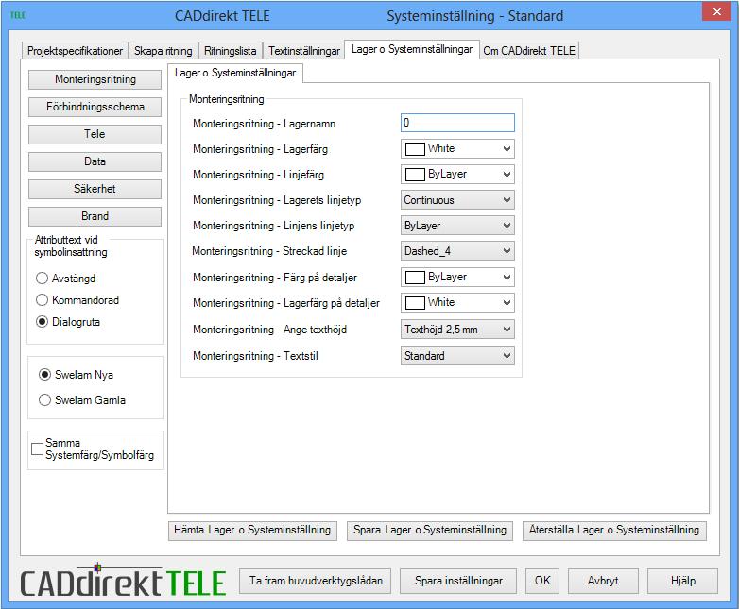Image resolution: width=739 pixels, height=609 pixels.
Task: Open Lagerfärg på detaljer dropdown
Action: coord(457,302)
